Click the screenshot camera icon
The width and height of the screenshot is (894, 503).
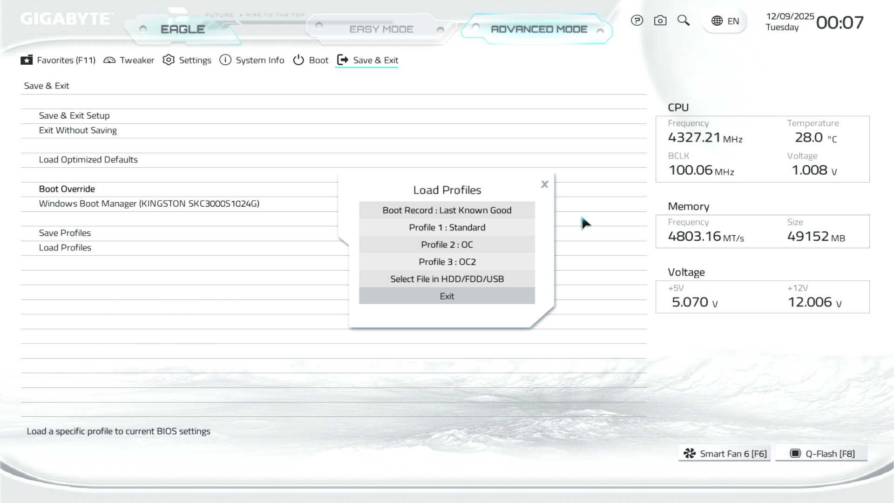660,20
